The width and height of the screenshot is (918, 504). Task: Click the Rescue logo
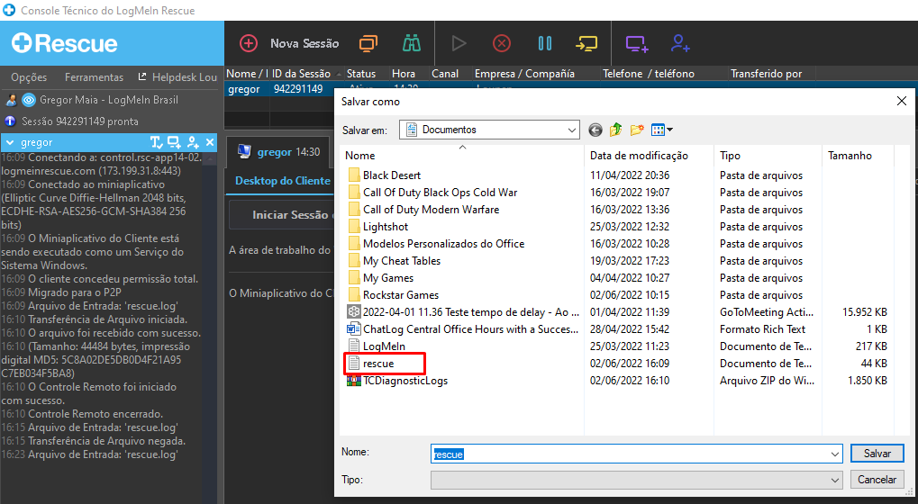(x=64, y=43)
